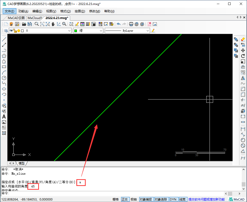This screenshot has width=247, height=202.
Task: Click the Save file icon
Action: tap(17, 24)
